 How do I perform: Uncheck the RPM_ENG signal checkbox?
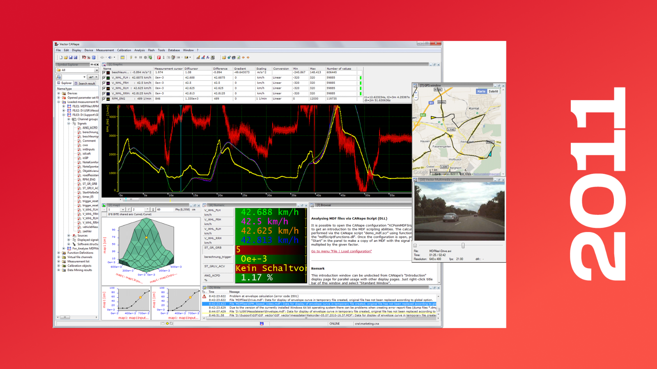pyautogui.click(x=104, y=99)
